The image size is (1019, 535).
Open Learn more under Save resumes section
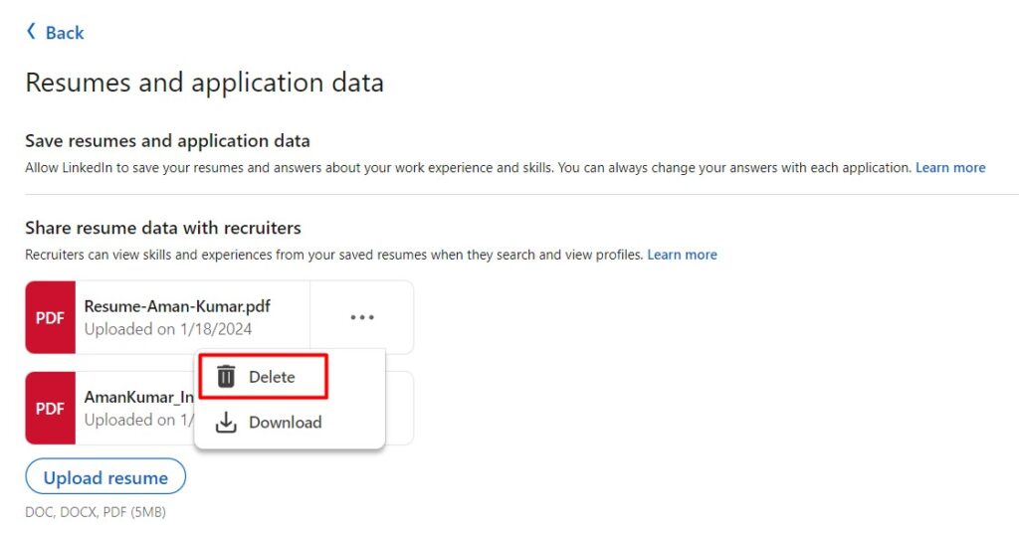pos(950,168)
